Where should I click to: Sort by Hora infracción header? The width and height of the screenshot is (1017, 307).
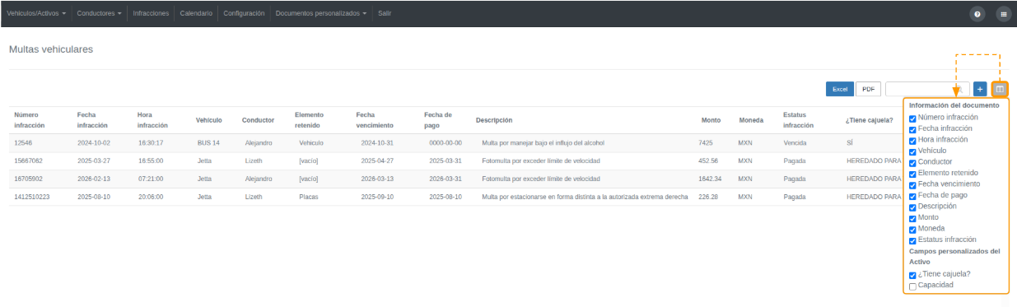pos(153,120)
